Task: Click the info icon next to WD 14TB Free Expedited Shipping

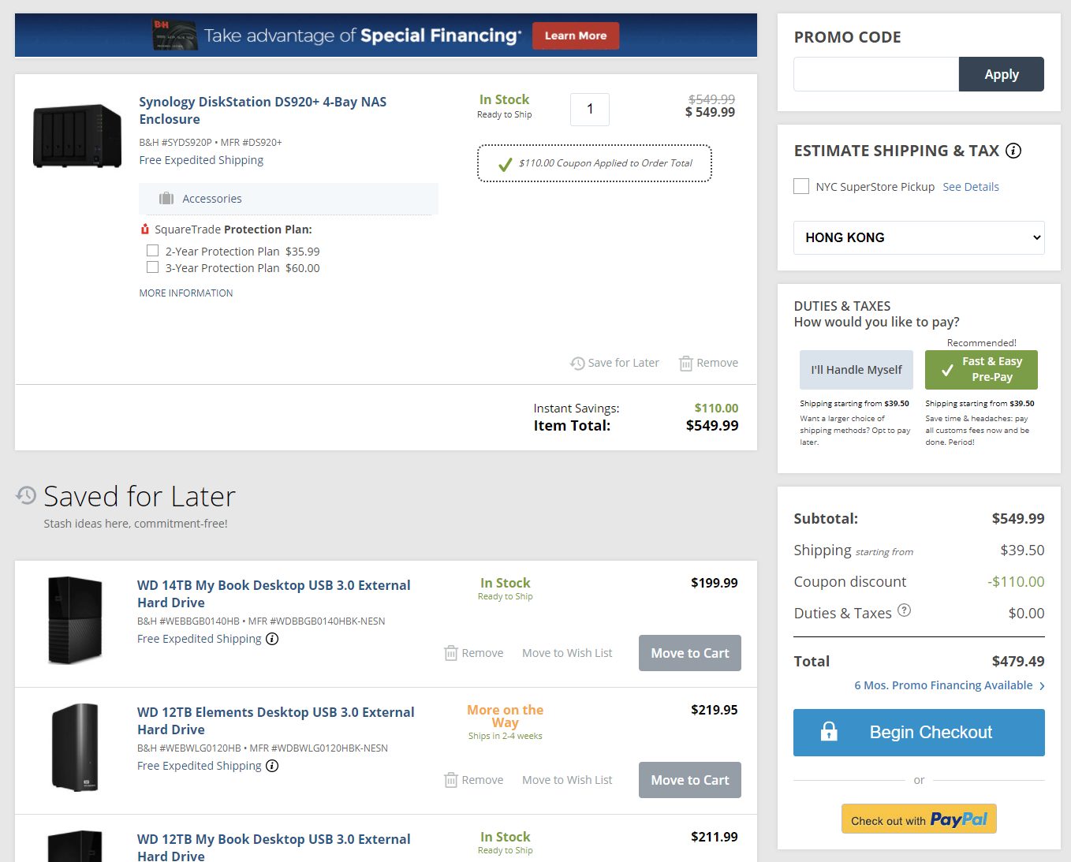Action: tap(272, 639)
